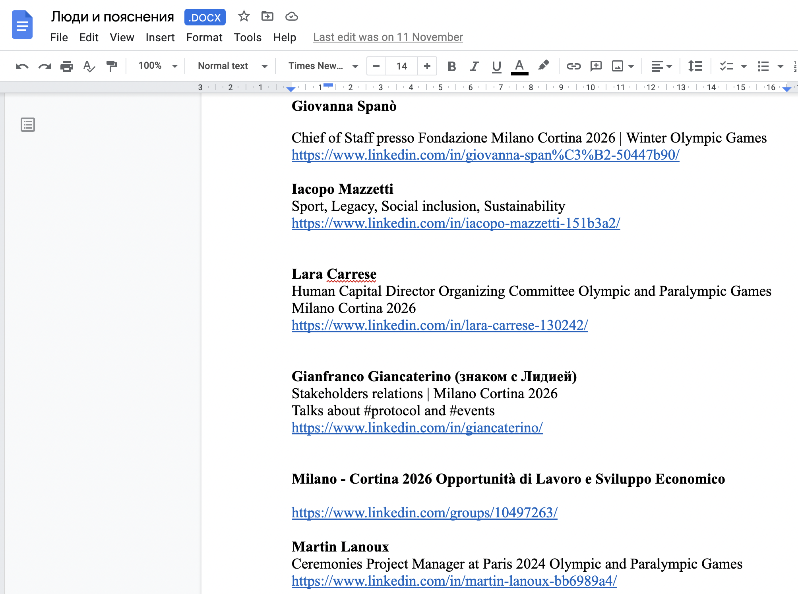
Task: Open the Tools menu
Action: tap(248, 37)
